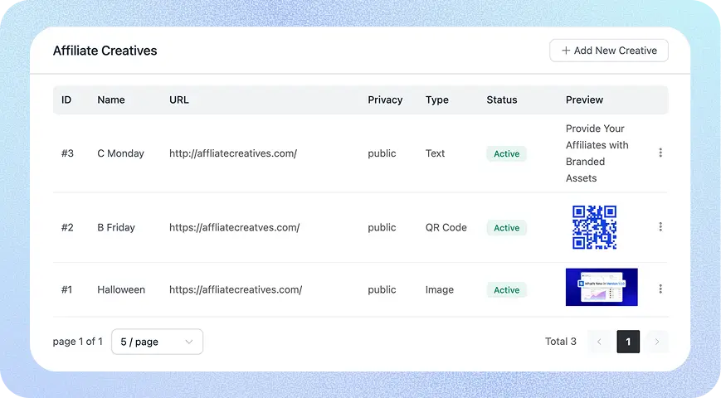721x398 pixels.
Task: Click the Active status badge for B Friday
Action: point(506,227)
